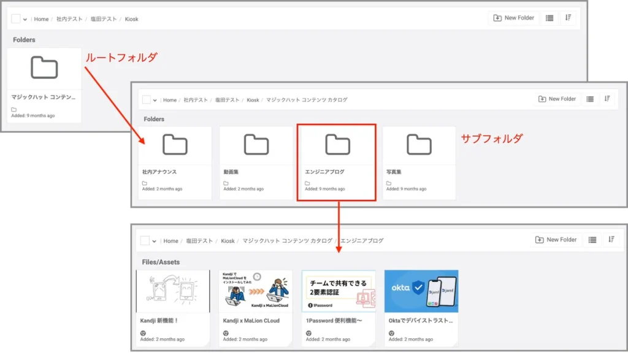Click New Folder button in top panel
This screenshot has width=628, height=353.
pos(514,18)
